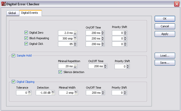Disable the Digital Zero checkbox
The image size is (181, 111).
[x=26, y=33]
